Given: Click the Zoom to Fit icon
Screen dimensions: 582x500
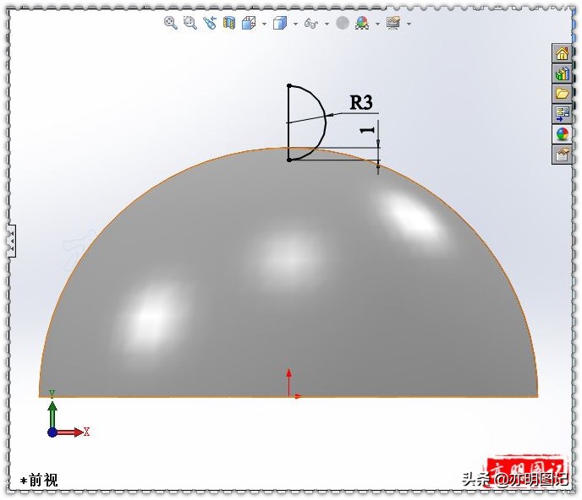Looking at the screenshot, I should [171, 23].
